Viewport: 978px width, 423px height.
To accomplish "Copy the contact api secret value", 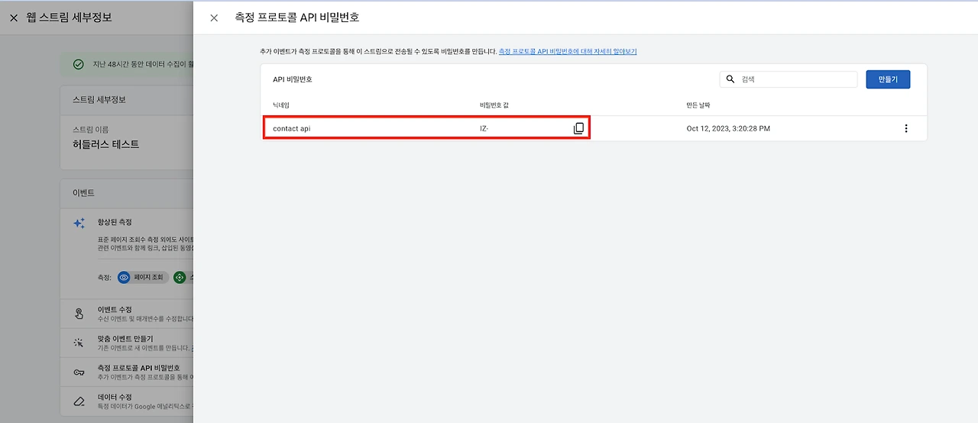I will coord(578,128).
